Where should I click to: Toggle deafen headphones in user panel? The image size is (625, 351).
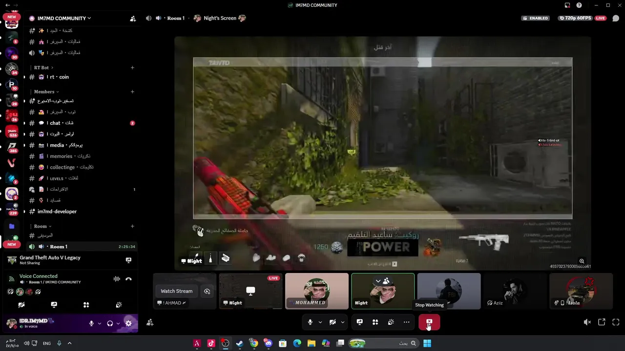click(x=110, y=323)
